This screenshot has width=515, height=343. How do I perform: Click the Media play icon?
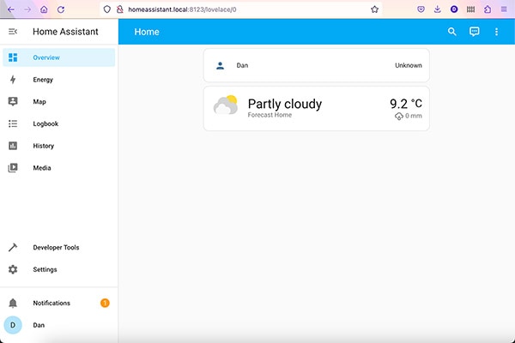coord(13,168)
